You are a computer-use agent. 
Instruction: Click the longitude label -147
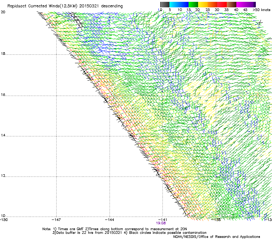pos(56,220)
